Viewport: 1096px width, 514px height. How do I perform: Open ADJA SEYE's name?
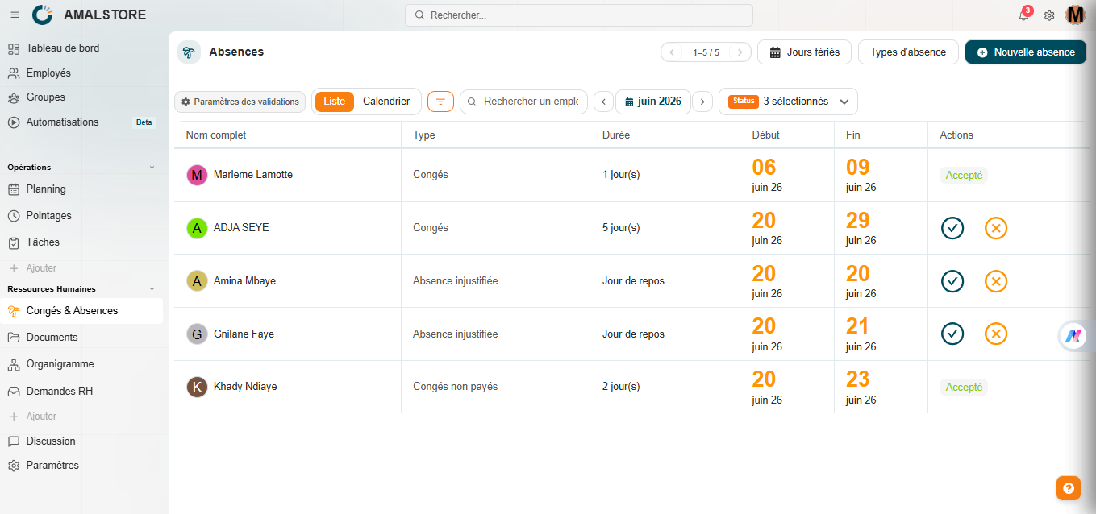pos(241,228)
